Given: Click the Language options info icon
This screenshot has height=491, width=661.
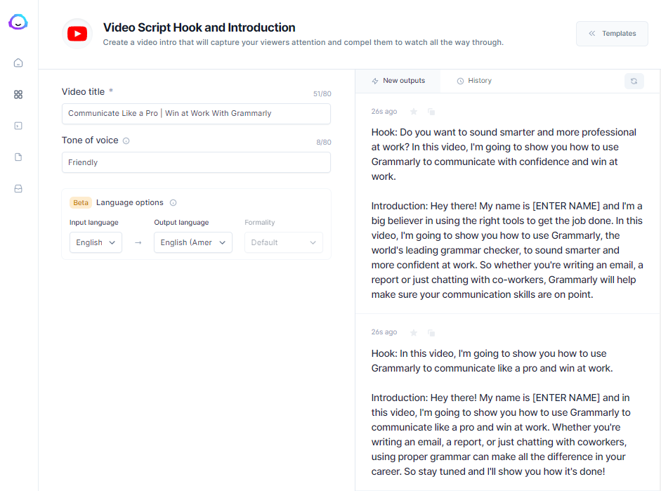Looking at the screenshot, I should 173,203.
